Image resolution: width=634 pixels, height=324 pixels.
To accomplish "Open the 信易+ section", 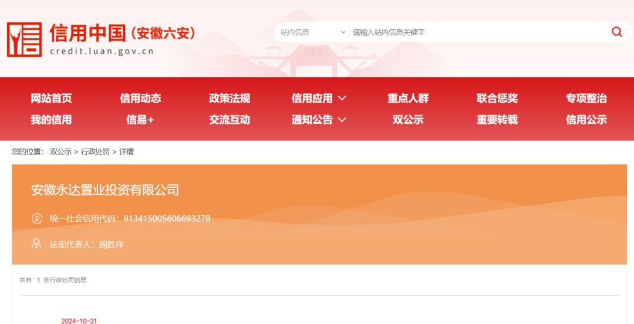I will 140,120.
